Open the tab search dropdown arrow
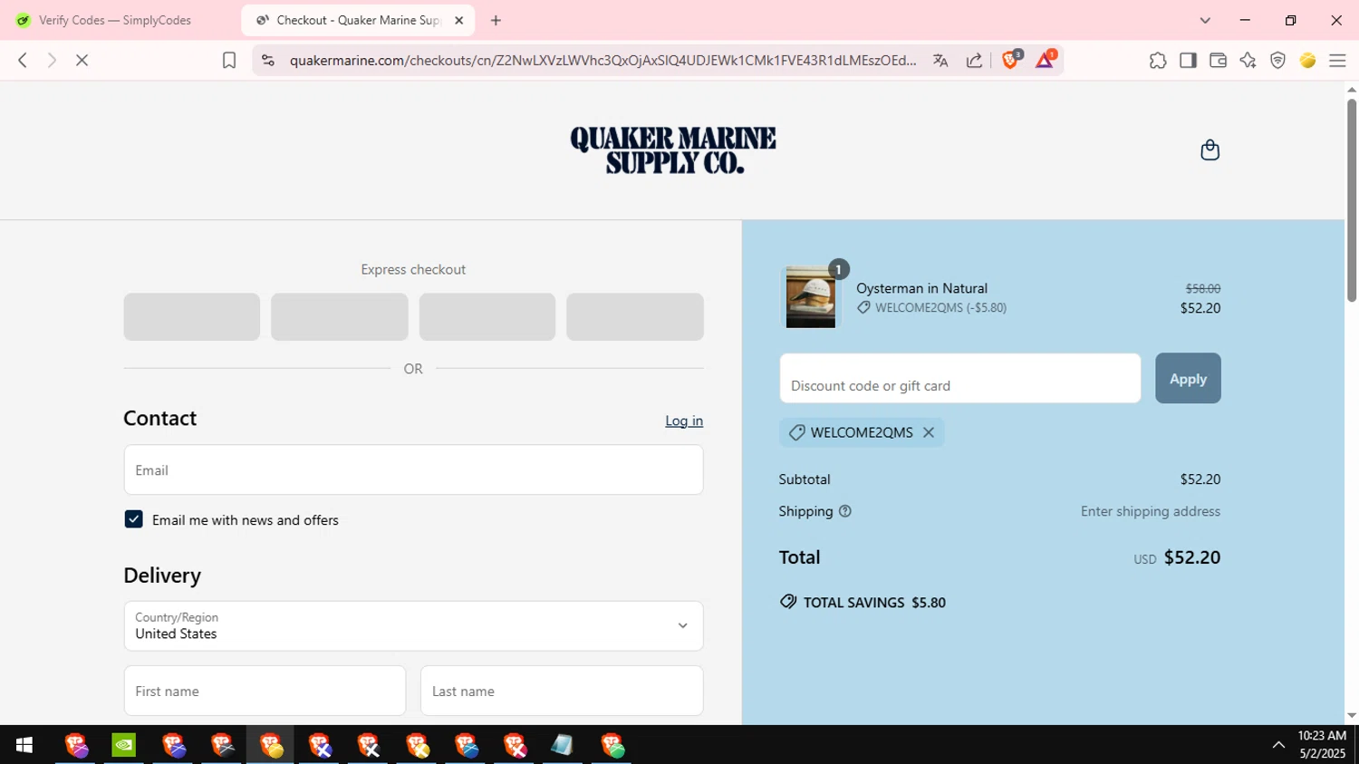 (1205, 20)
